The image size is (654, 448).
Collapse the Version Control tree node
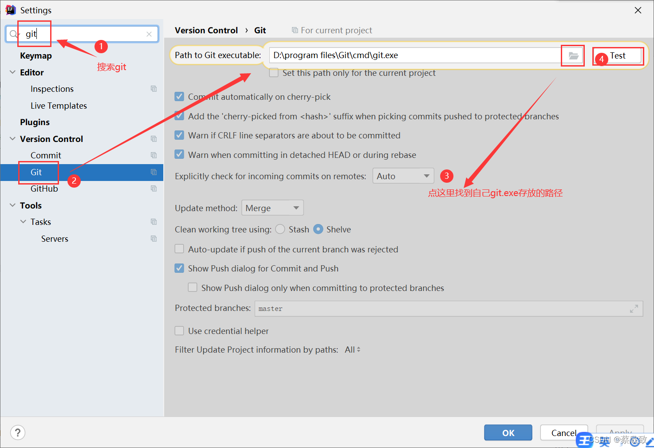pos(12,139)
